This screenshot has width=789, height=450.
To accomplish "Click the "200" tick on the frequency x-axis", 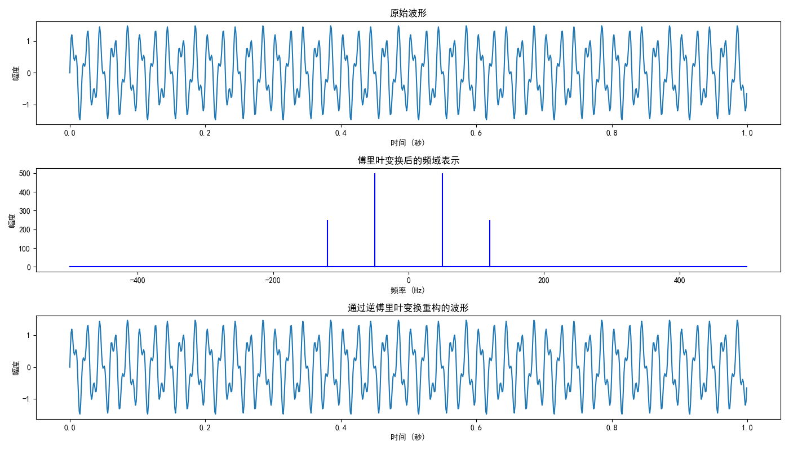I will [x=544, y=280].
